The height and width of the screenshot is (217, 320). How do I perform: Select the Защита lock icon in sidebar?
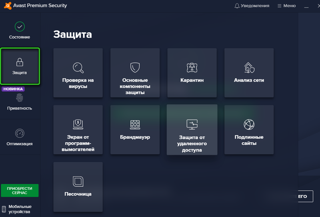point(20,62)
